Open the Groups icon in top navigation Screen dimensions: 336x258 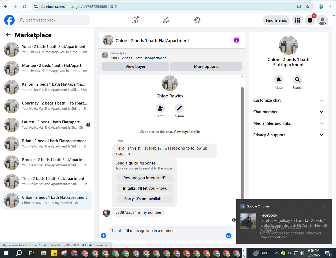click(197, 20)
